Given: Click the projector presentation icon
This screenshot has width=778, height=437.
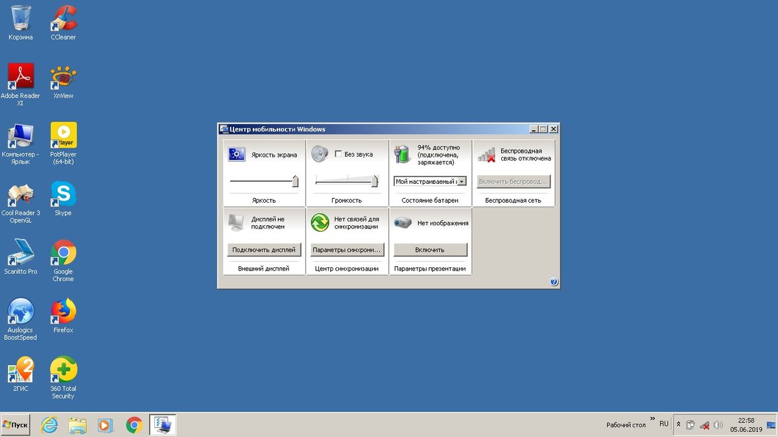Looking at the screenshot, I should 403,223.
